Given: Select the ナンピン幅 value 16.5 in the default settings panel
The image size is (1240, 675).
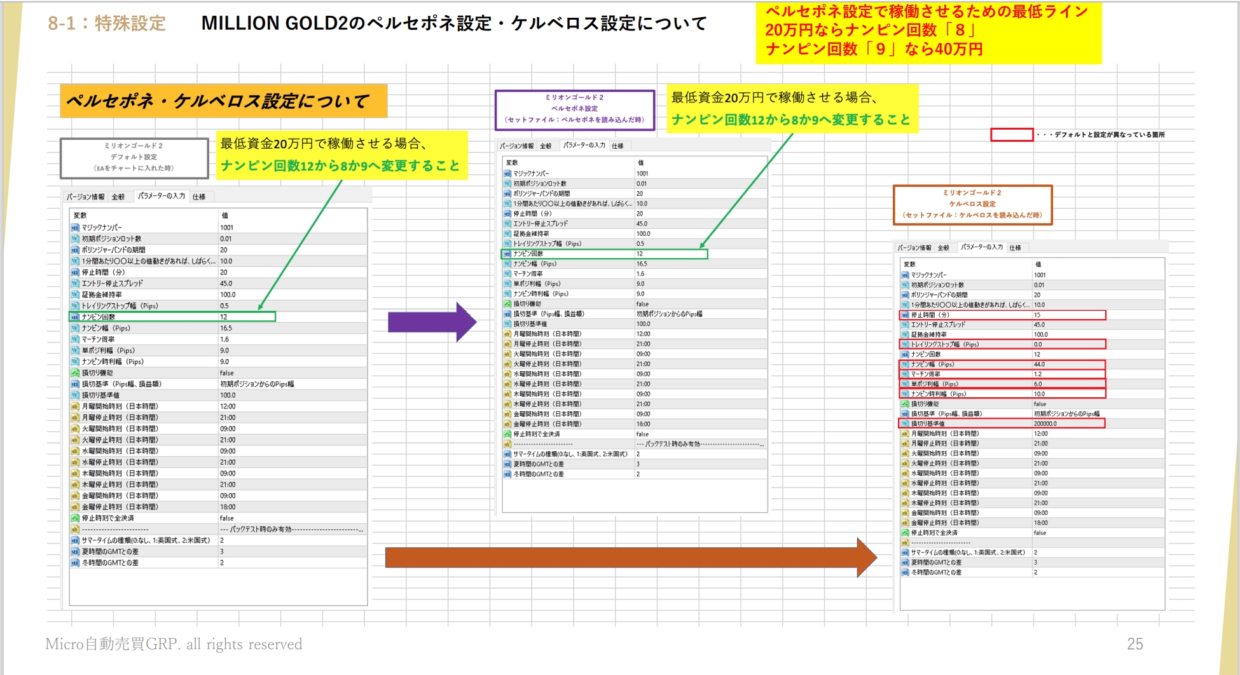Looking at the screenshot, I should coord(226,329).
